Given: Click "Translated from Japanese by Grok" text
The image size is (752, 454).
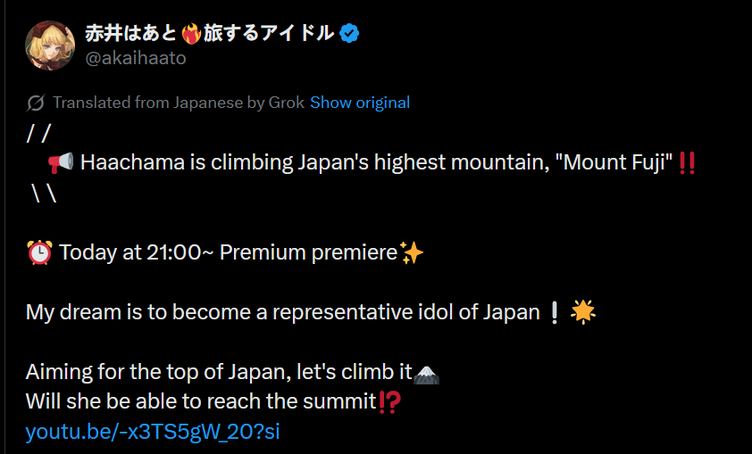Looking at the screenshot, I should pos(179,103).
